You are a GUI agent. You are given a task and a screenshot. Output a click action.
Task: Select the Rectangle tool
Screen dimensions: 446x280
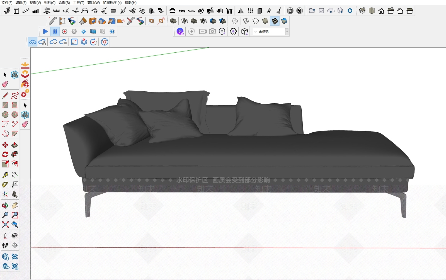click(5, 105)
